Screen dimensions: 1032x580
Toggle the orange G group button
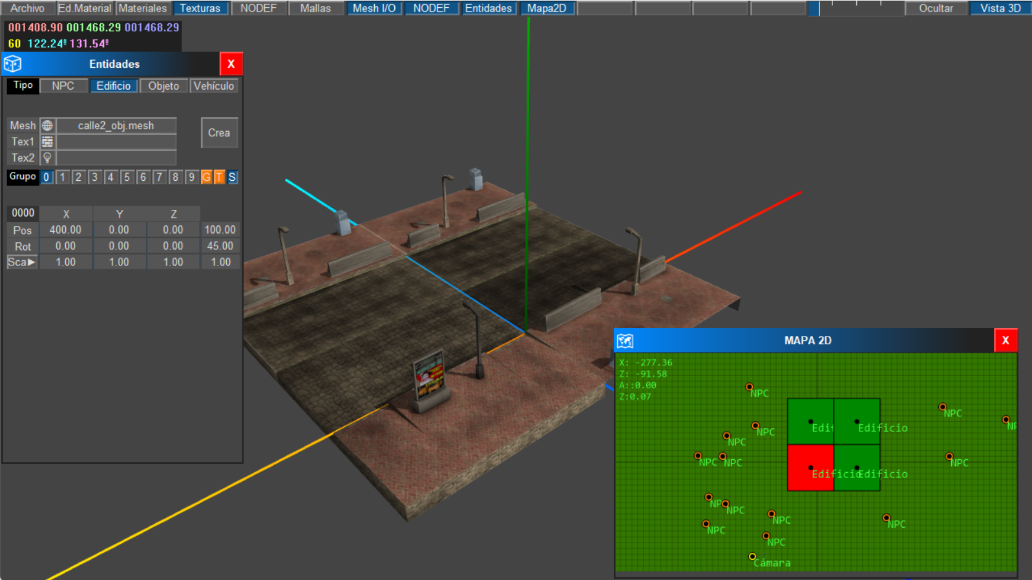point(206,177)
